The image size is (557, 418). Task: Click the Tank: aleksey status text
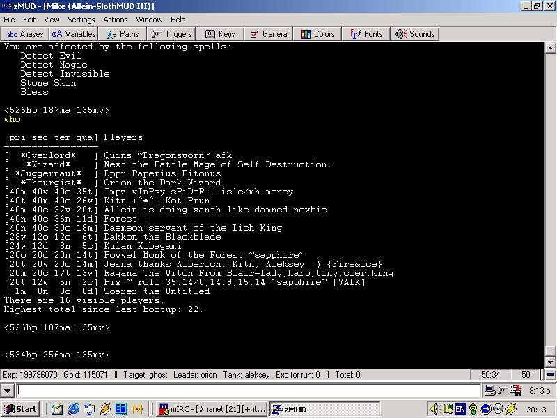[x=246, y=375]
